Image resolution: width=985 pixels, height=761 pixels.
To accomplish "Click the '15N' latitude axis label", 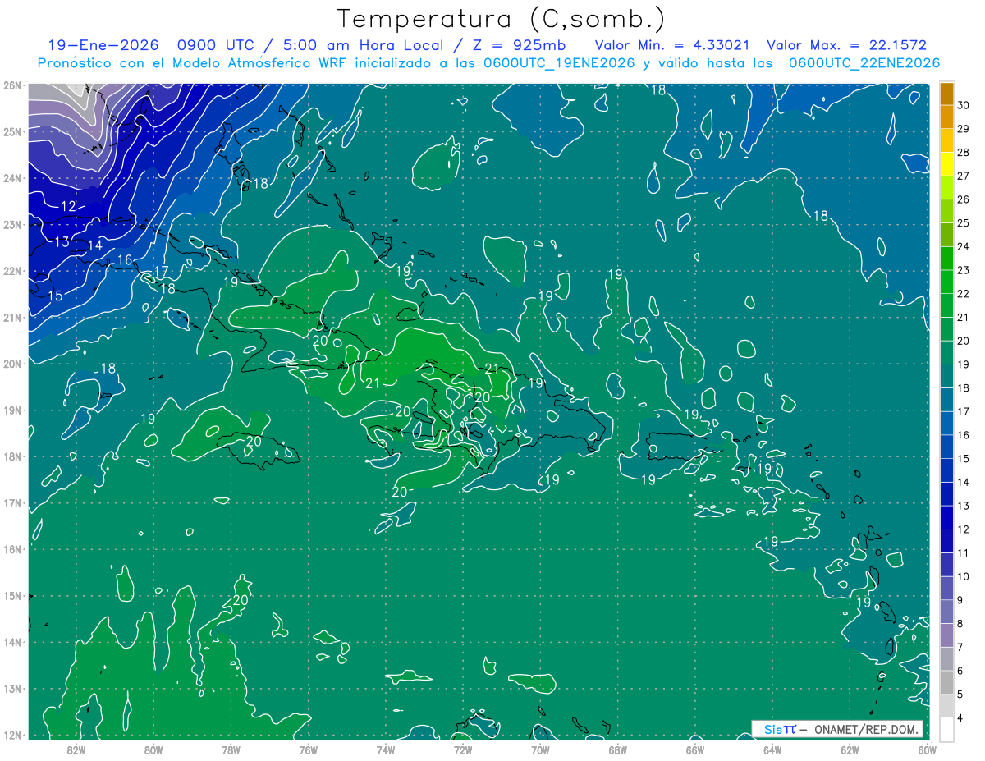I will [x=11, y=596].
